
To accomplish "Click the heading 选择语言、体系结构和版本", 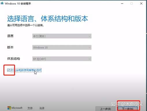I will (48, 19).
